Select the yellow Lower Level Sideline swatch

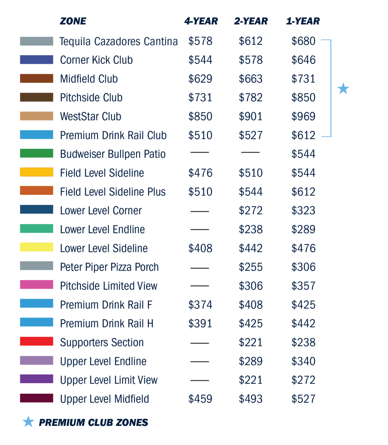[x=37, y=247]
